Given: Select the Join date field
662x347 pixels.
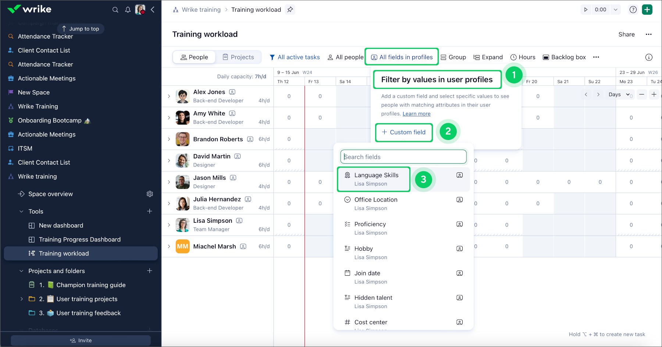Looking at the screenshot, I should 403,278.
